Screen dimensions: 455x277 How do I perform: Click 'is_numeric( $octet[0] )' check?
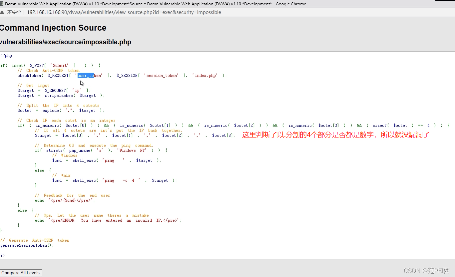pos(64,126)
